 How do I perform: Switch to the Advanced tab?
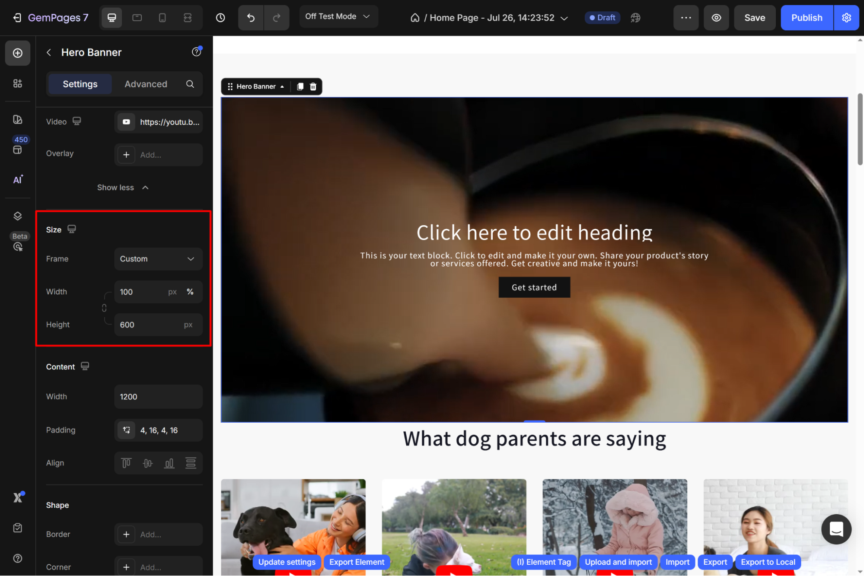point(146,84)
